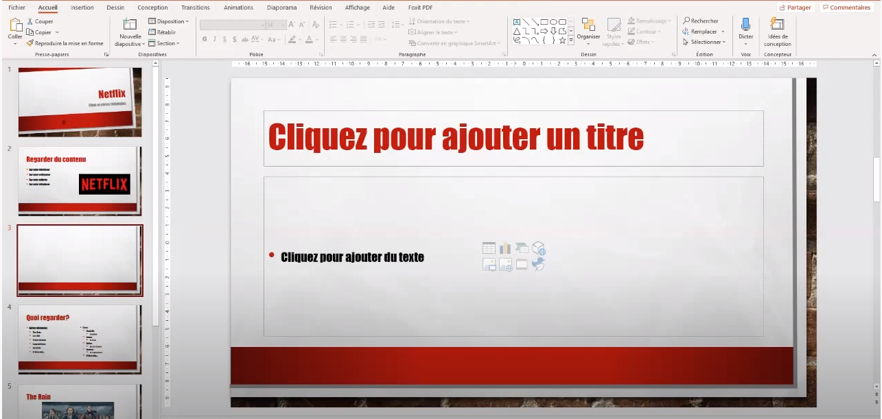Pick the rectangle shape in the shapes gallery
Viewport: 882px width, 419px height.
pos(544,22)
